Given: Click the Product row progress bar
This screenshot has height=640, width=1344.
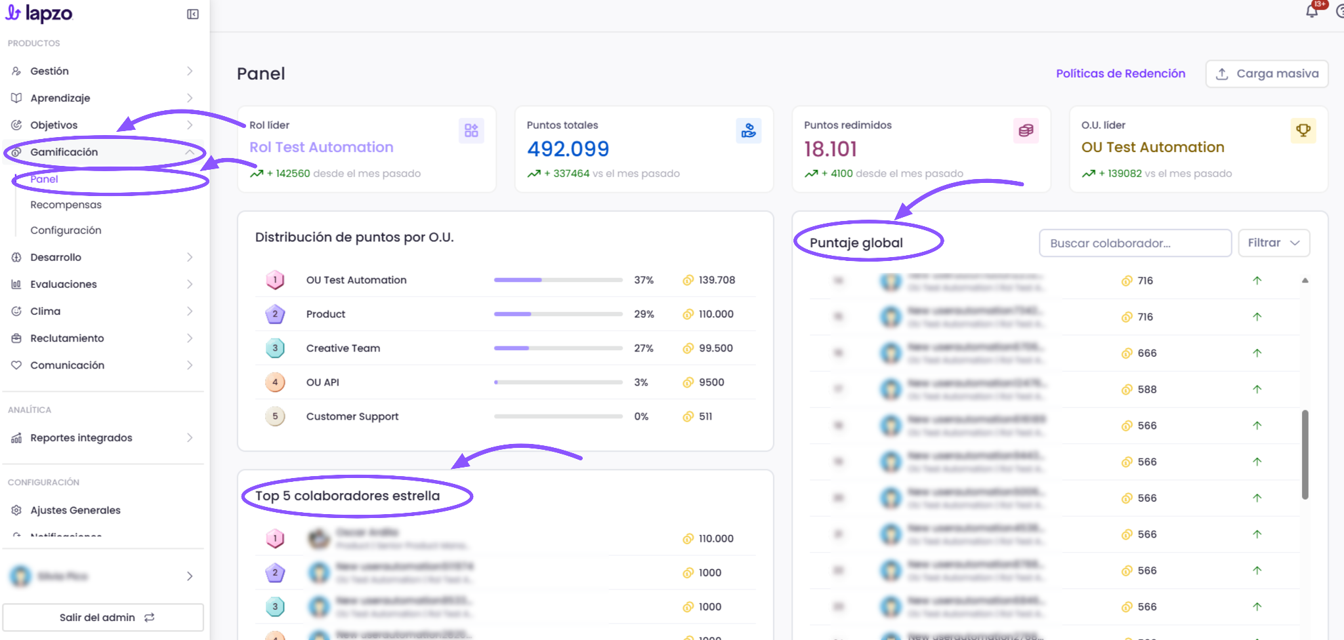Looking at the screenshot, I should 558,314.
